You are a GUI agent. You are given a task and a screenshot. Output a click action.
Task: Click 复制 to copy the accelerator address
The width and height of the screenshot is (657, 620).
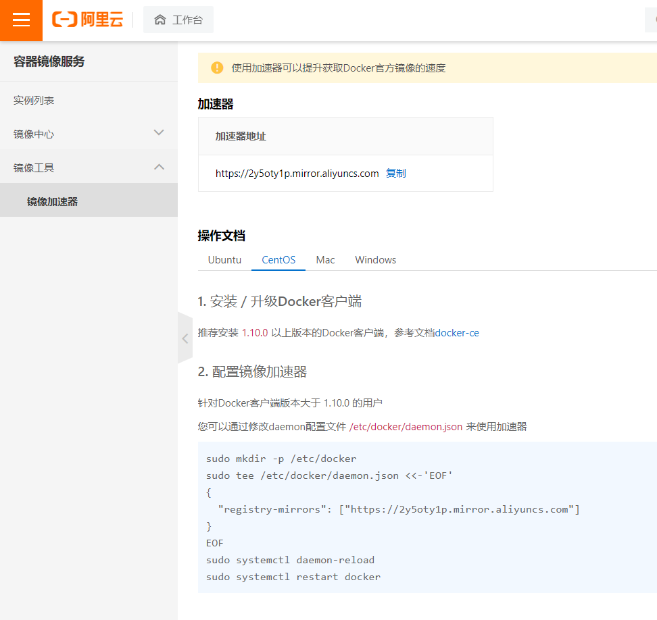click(x=395, y=174)
